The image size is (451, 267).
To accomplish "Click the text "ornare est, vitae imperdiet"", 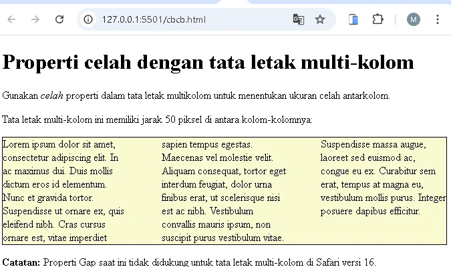I will point(55,238).
